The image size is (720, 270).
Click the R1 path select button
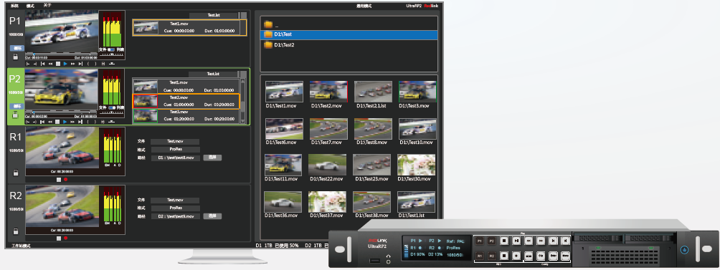(212, 158)
